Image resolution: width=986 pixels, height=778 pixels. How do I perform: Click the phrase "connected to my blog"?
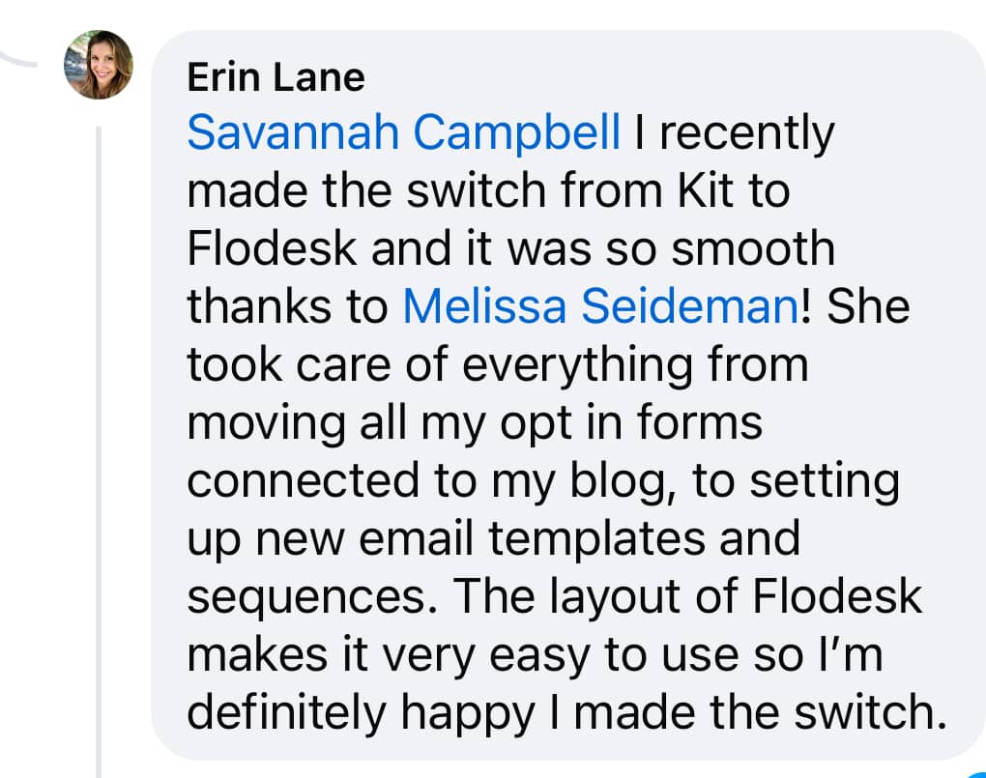pos(425,480)
